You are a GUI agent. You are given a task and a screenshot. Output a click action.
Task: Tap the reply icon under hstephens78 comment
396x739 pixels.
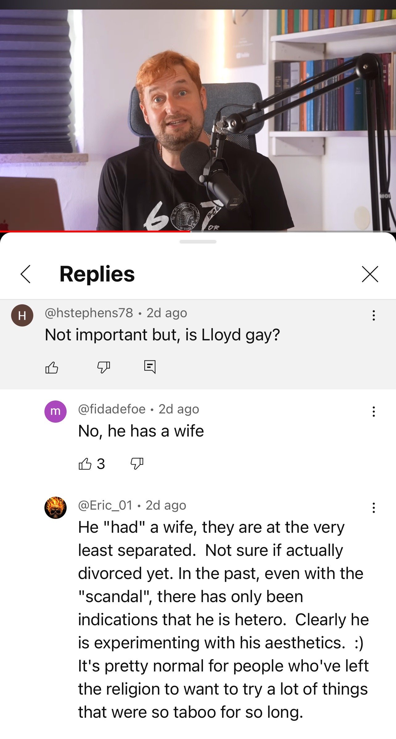(x=150, y=367)
